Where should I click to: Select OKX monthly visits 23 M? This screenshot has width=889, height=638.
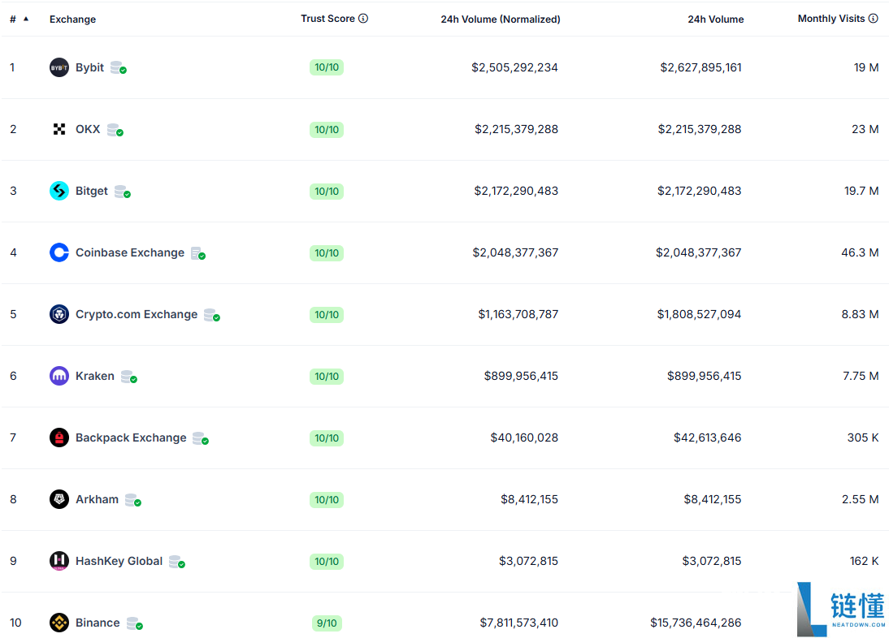(865, 129)
